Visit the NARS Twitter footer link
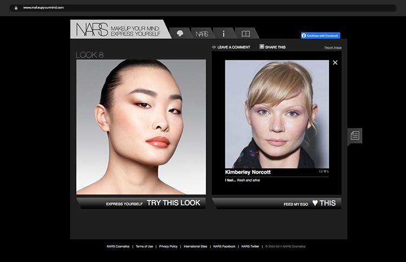This screenshot has height=262, width=406. pyautogui.click(x=250, y=246)
